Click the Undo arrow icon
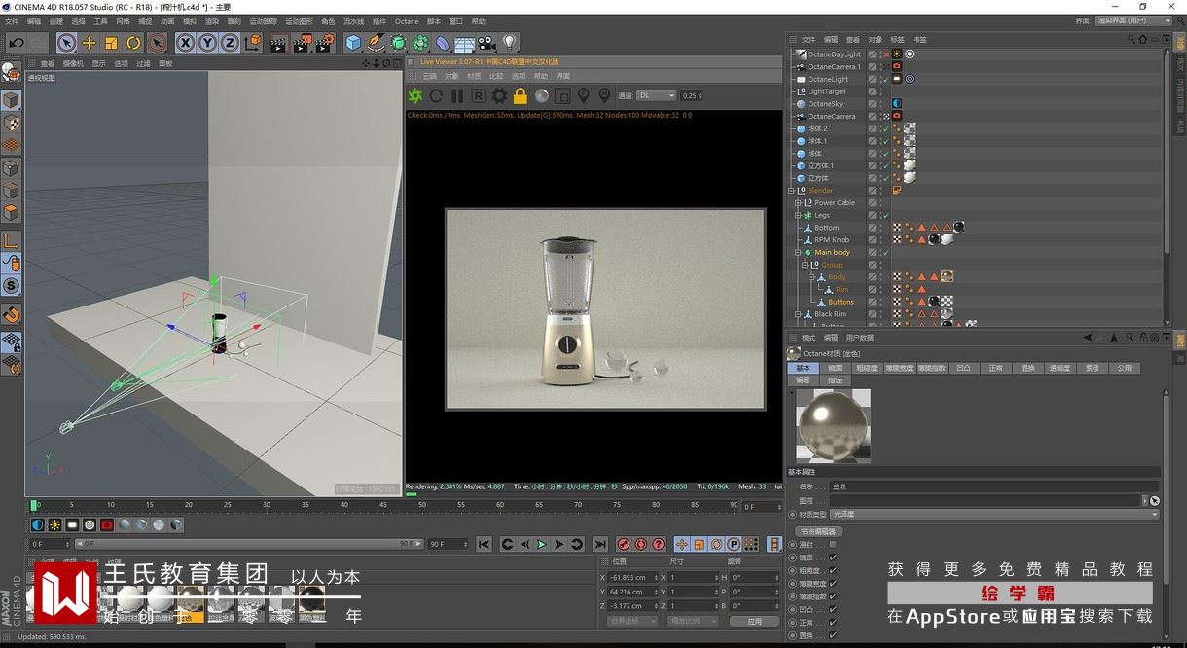The image size is (1187, 648). [x=17, y=43]
